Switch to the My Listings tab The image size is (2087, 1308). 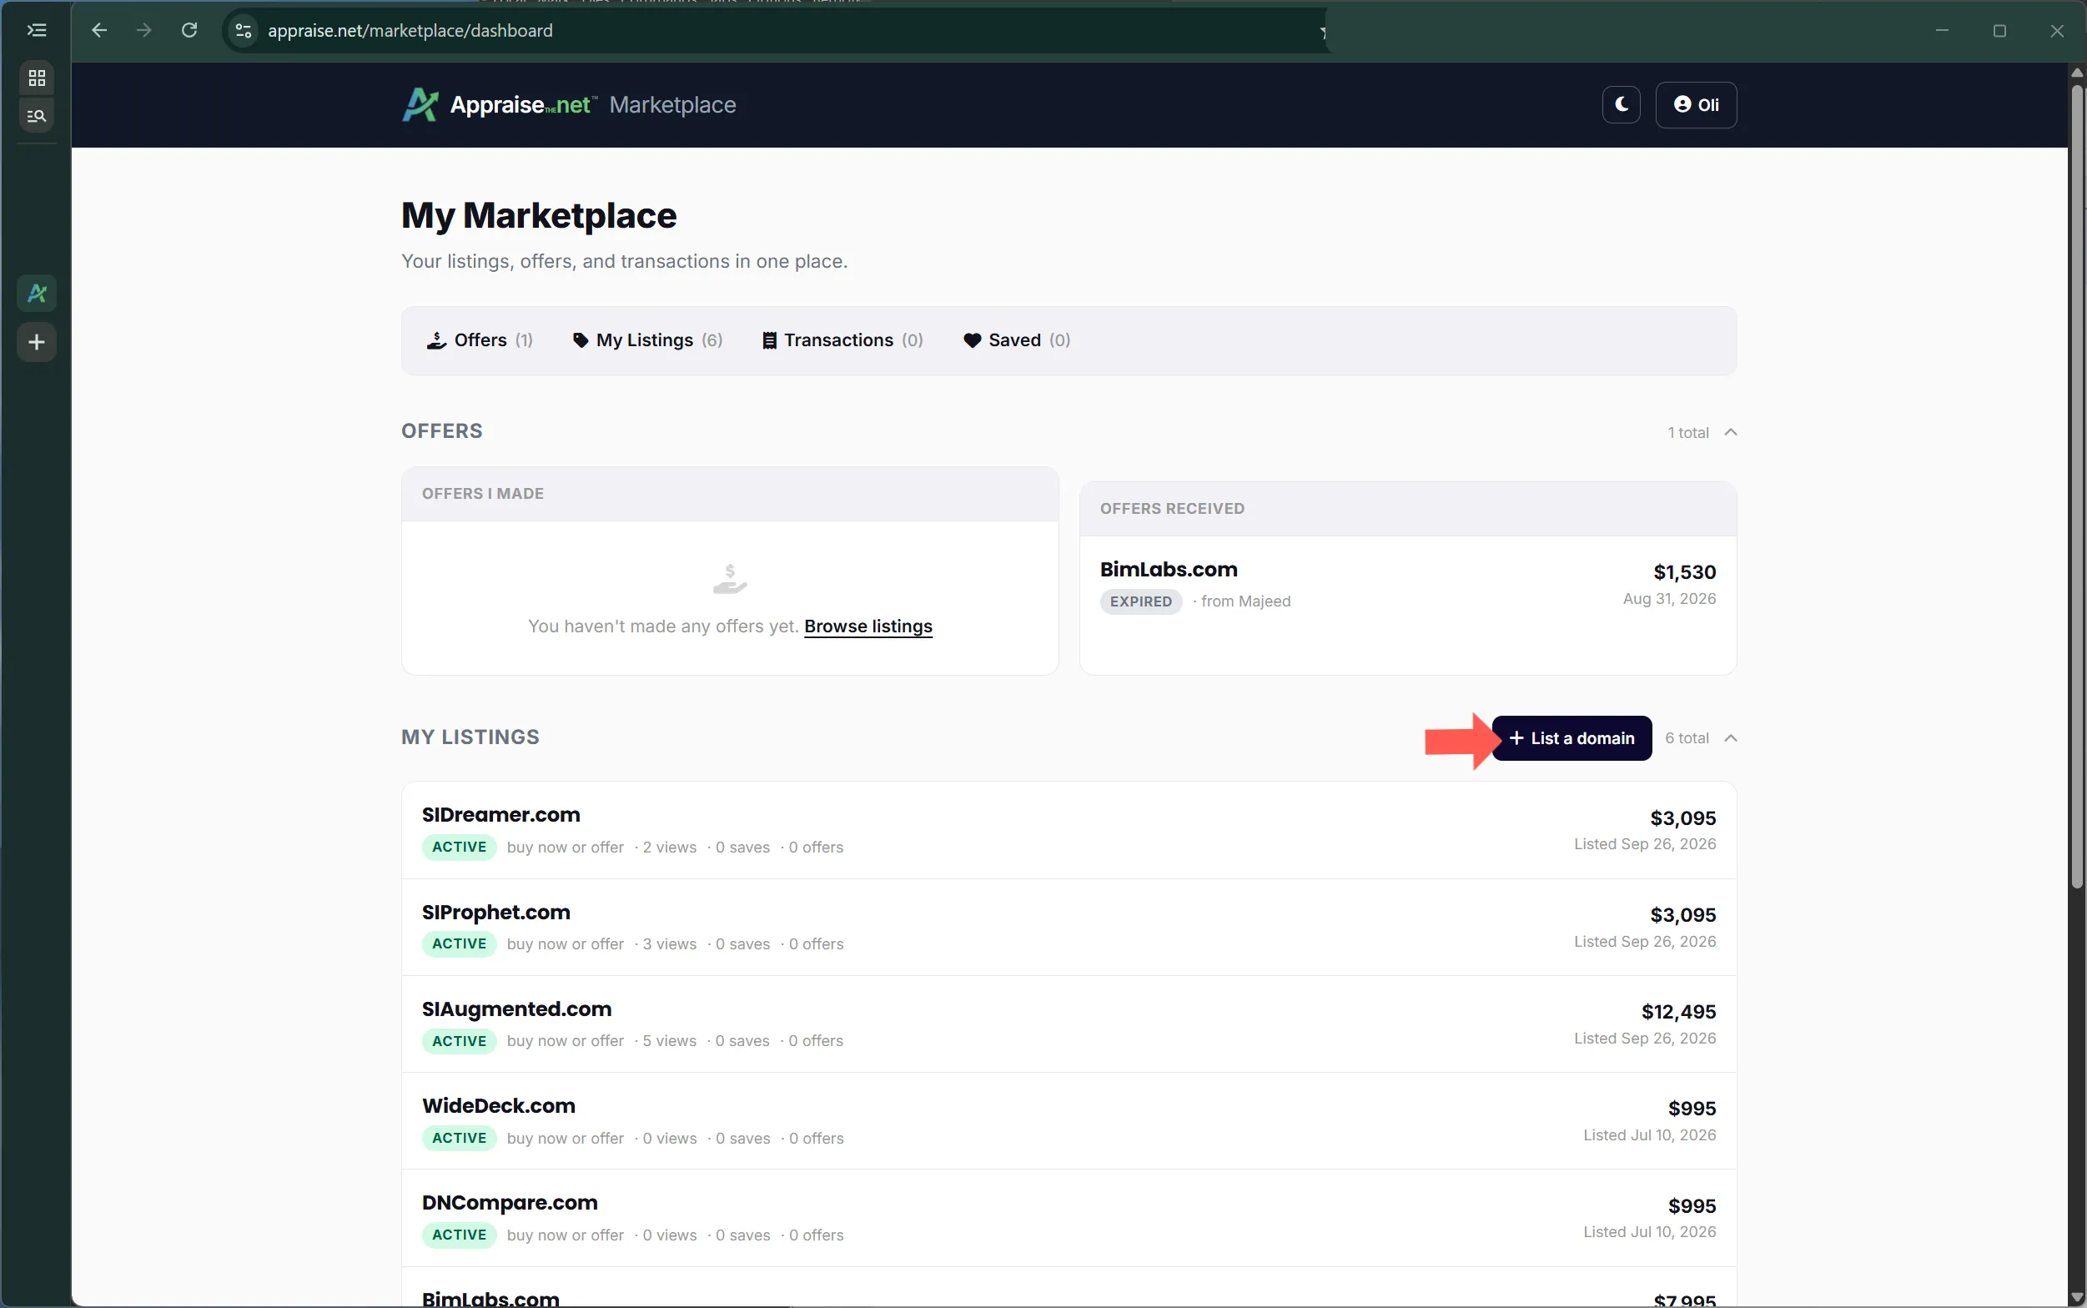(x=648, y=340)
